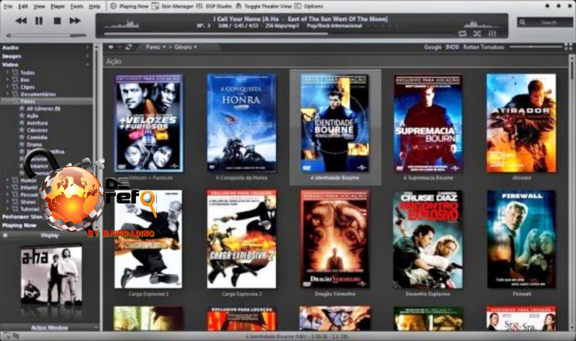Open DSP Studio from the toolbar
Viewport: 576px width, 341px height.
click(x=214, y=6)
